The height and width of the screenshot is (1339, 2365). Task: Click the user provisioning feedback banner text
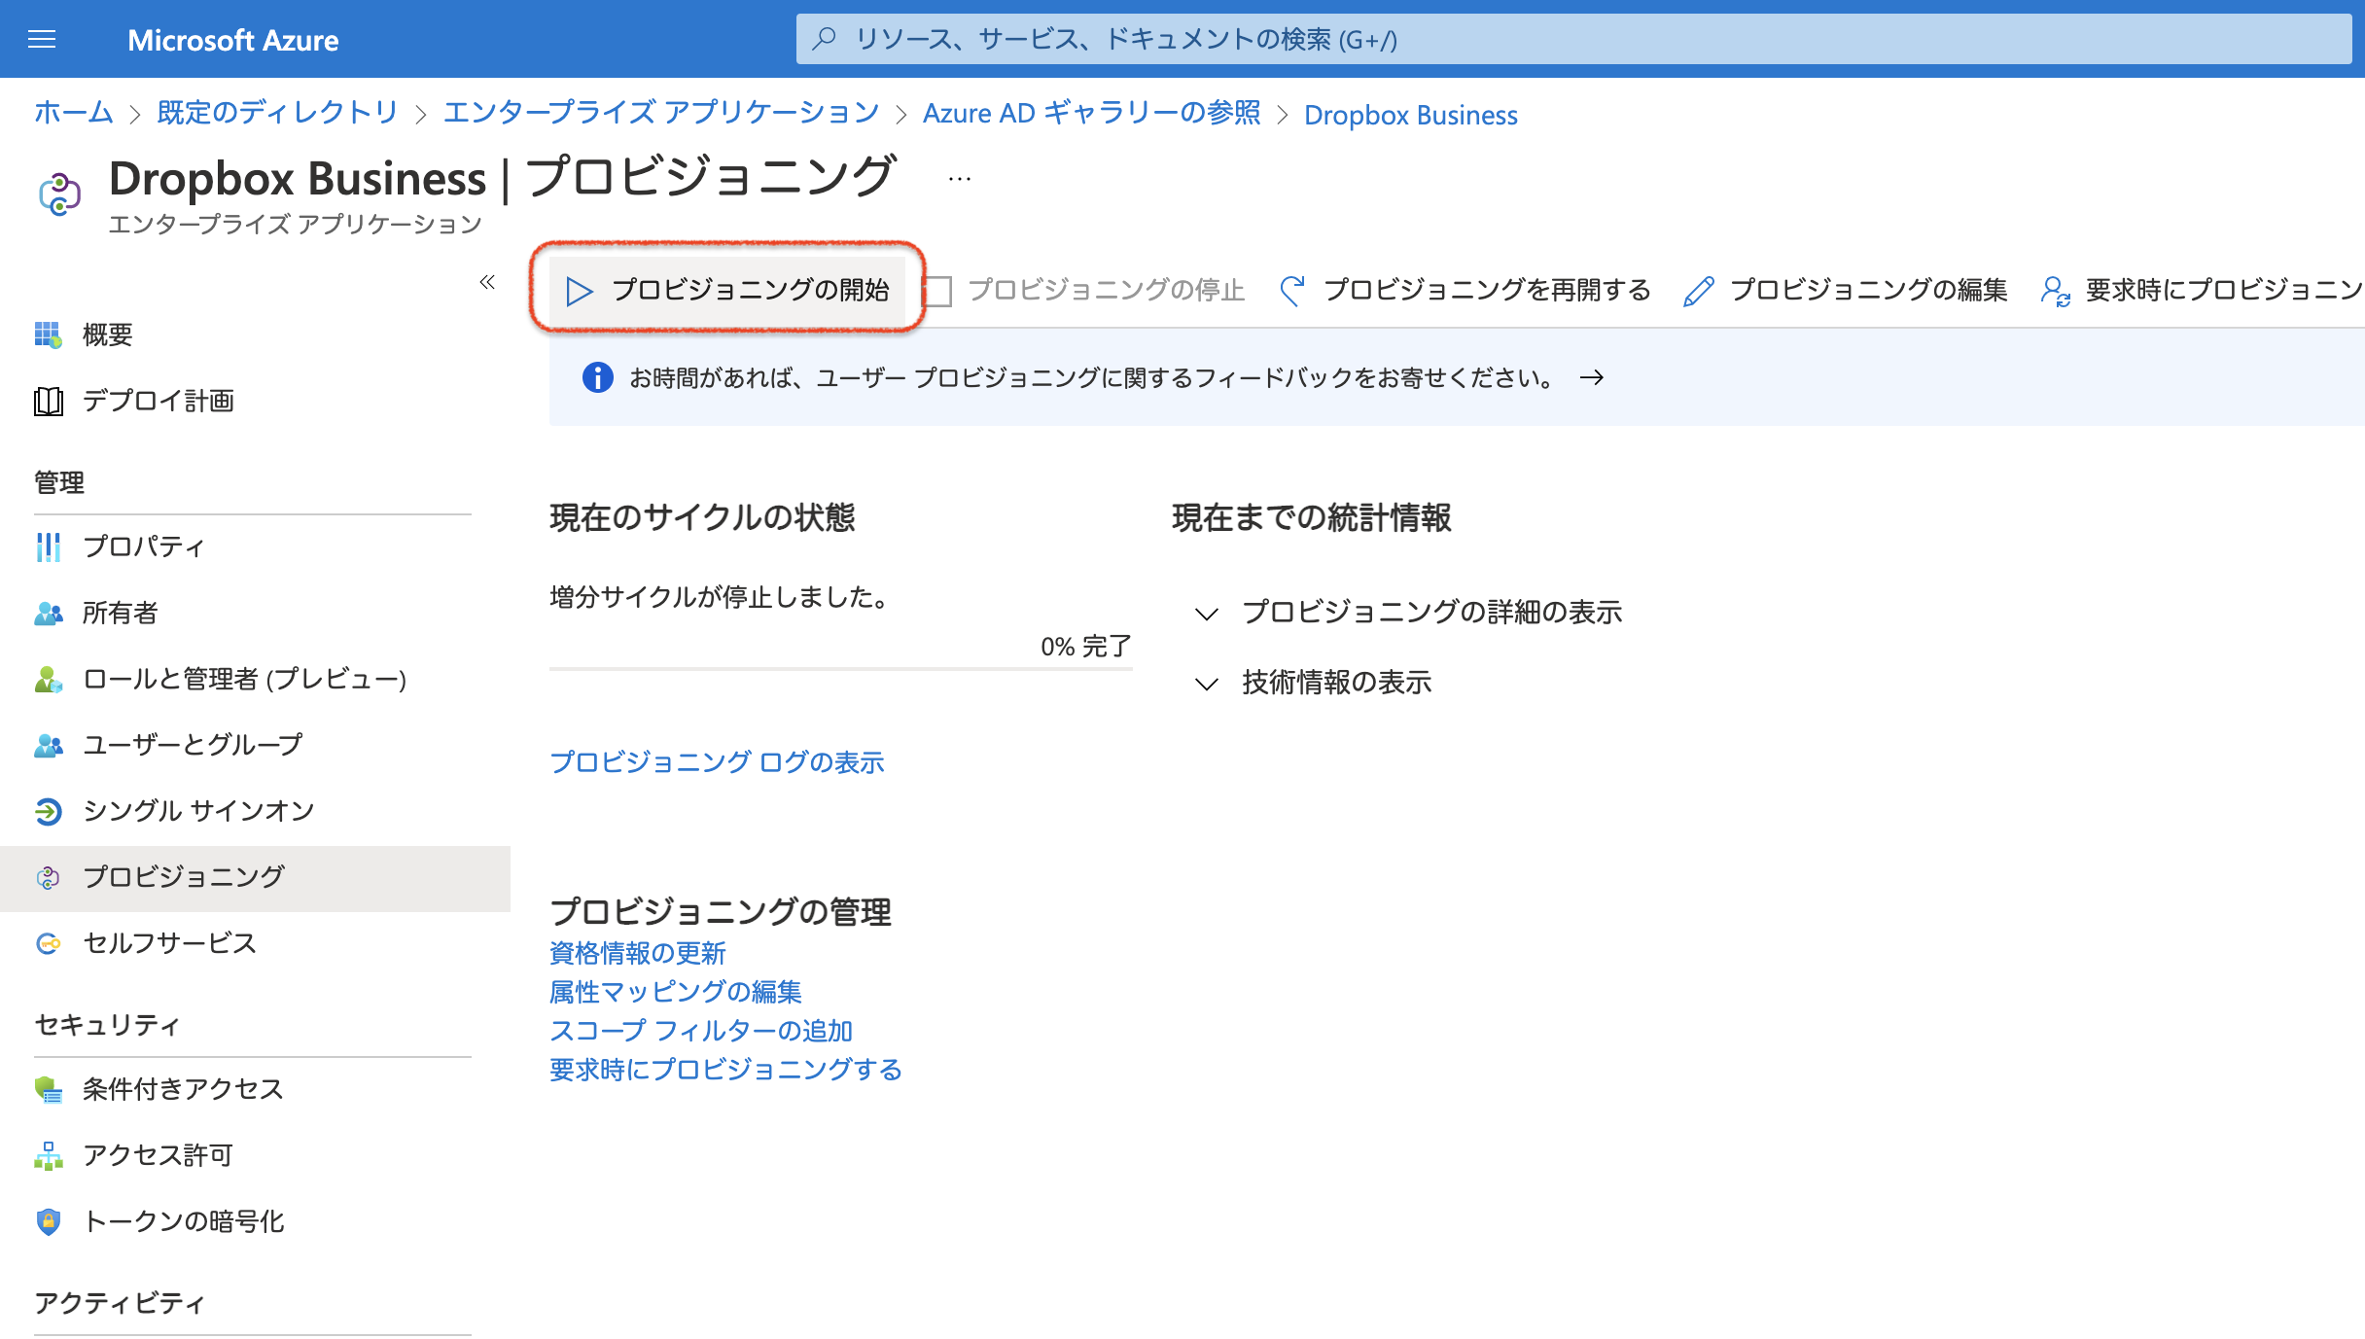point(1092,377)
